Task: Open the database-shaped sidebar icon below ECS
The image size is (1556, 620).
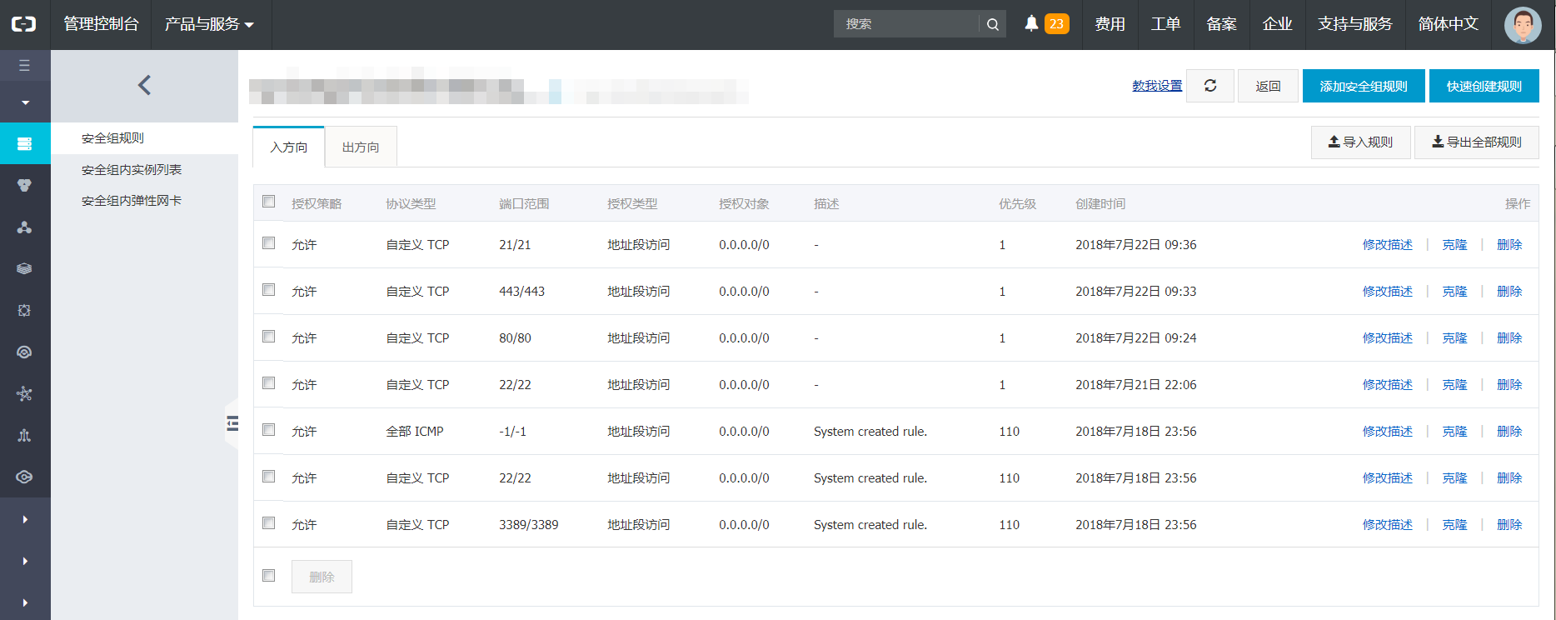Action: point(24,185)
